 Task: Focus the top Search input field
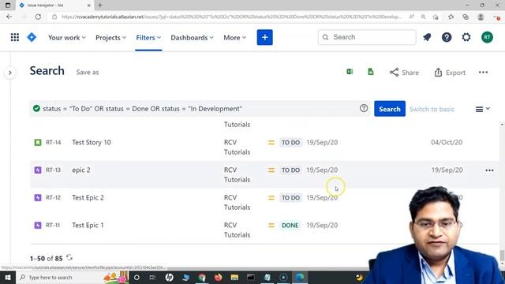367,37
